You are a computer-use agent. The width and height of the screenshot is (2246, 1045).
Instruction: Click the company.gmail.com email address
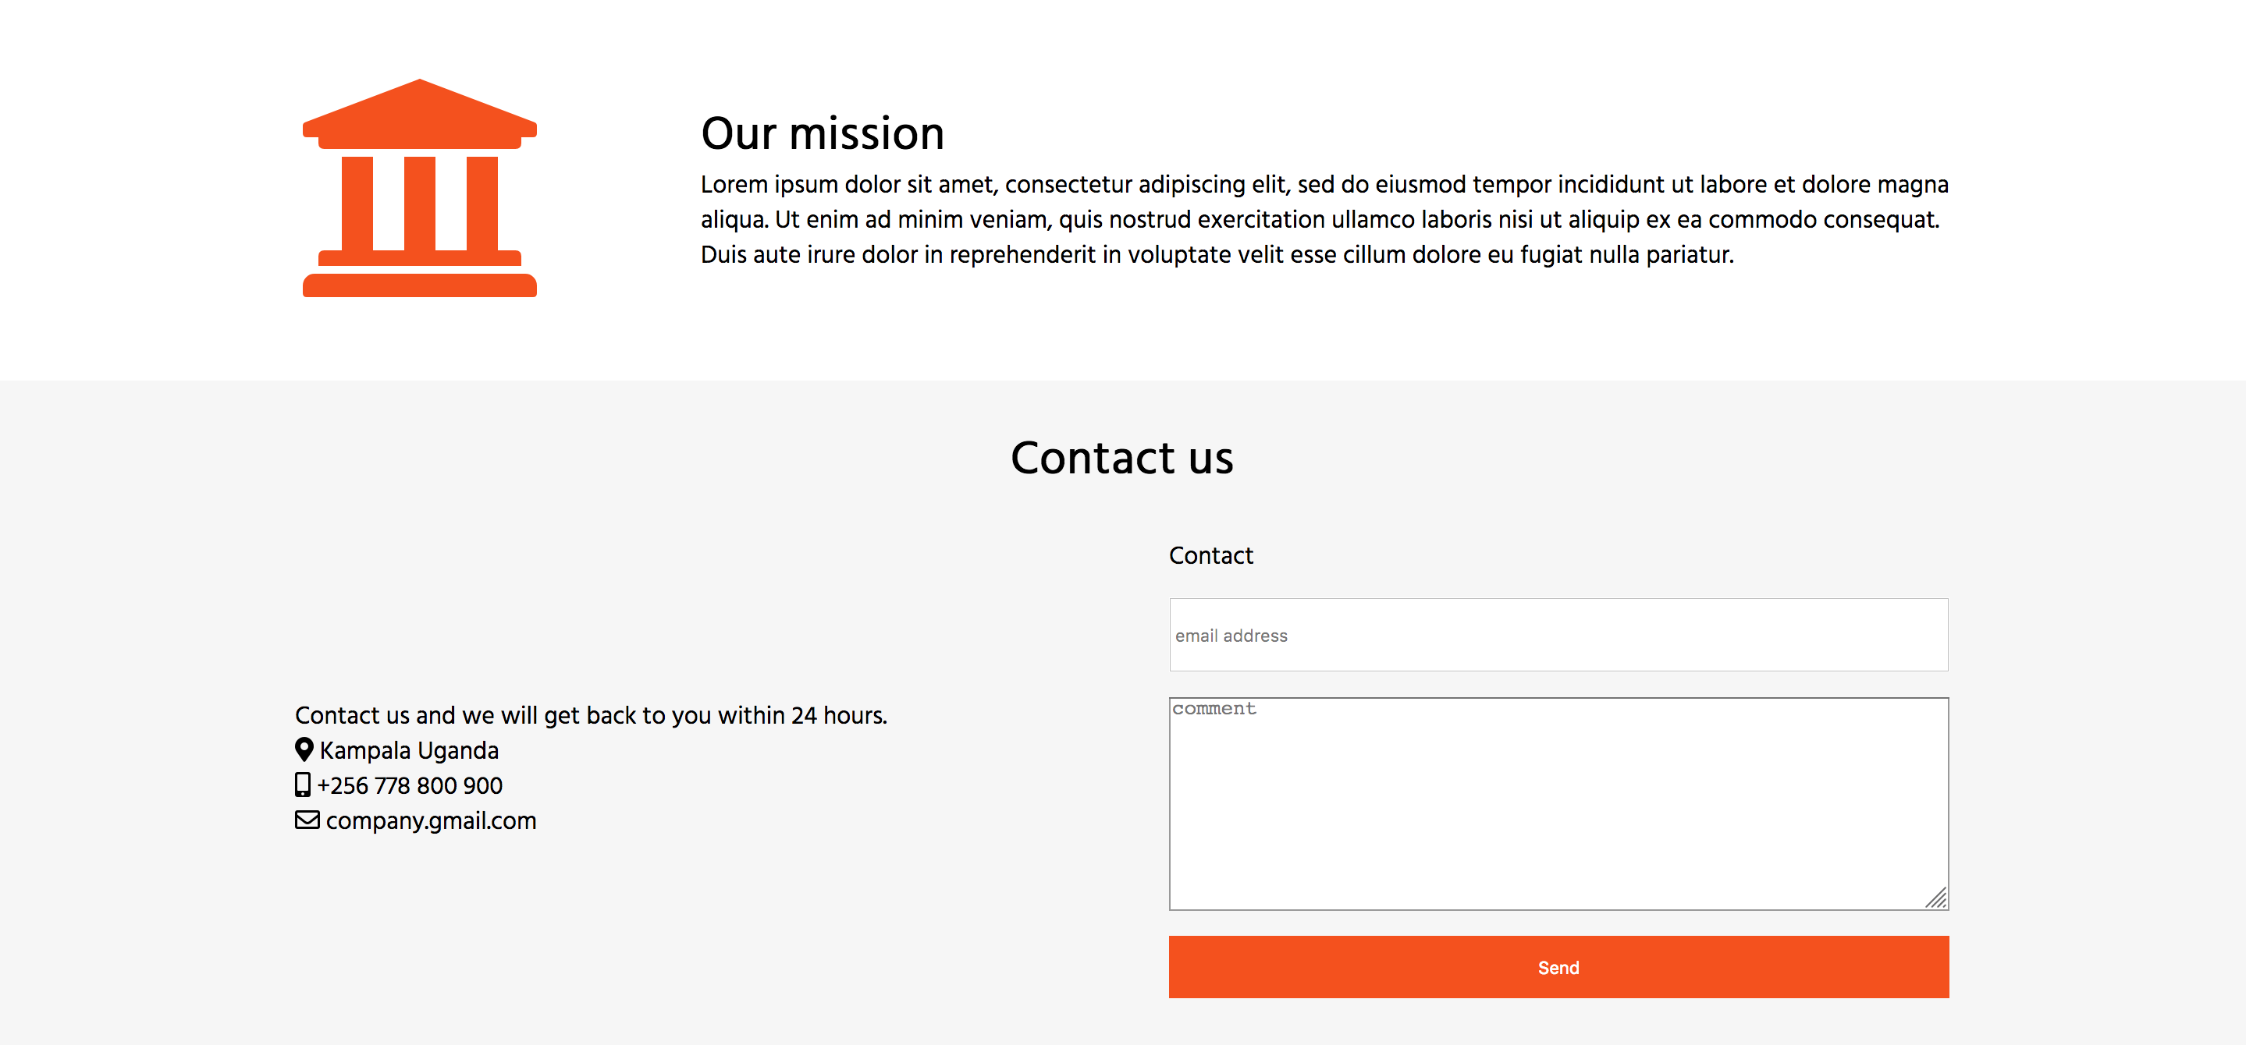click(x=430, y=820)
